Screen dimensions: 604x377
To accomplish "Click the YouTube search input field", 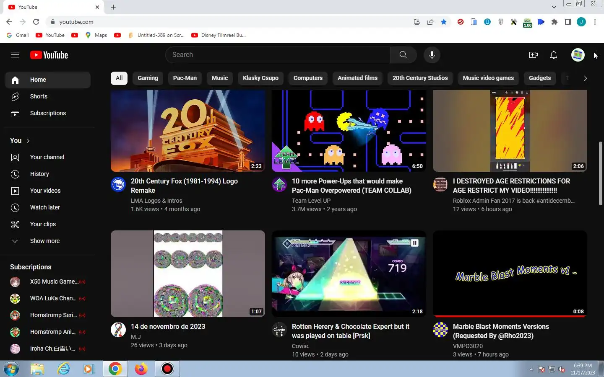I will (278, 55).
